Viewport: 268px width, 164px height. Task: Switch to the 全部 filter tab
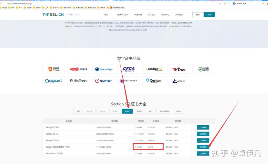tap(78, 111)
